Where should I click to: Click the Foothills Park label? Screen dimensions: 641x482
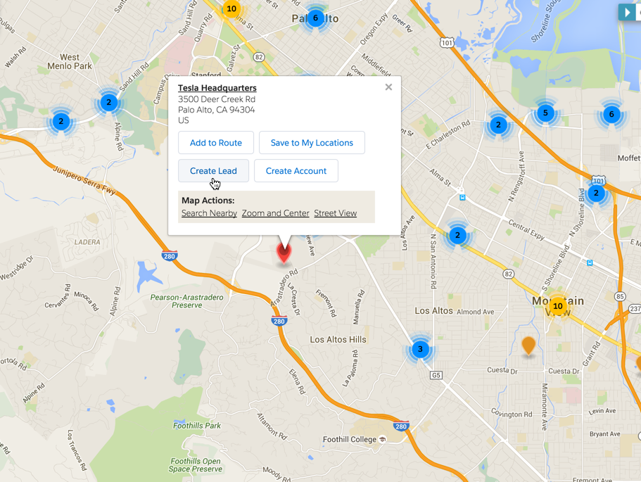pyautogui.click(x=196, y=426)
